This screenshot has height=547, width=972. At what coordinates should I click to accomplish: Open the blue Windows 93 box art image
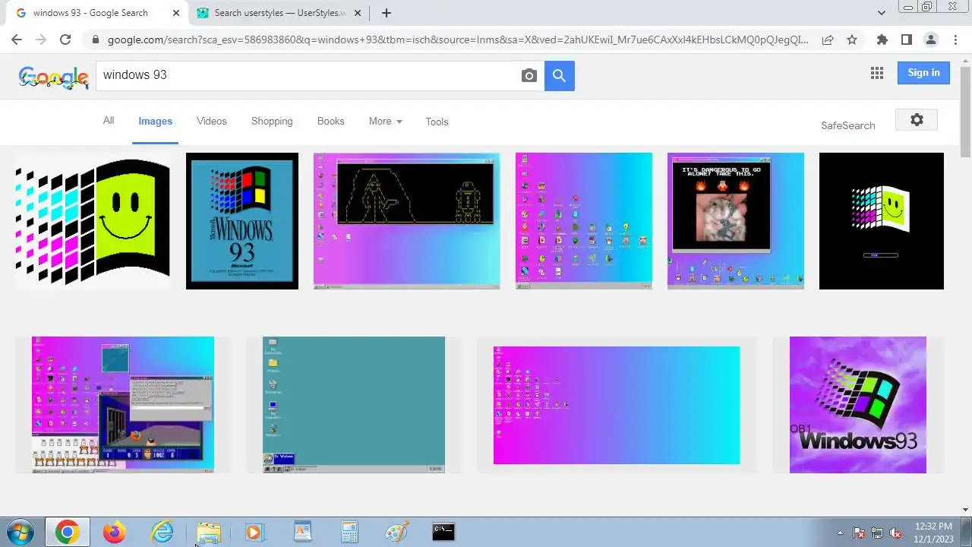pyautogui.click(x=242, y=221)
